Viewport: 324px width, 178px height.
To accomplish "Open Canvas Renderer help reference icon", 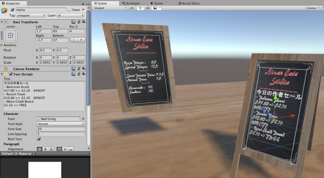I will (73, 68).
